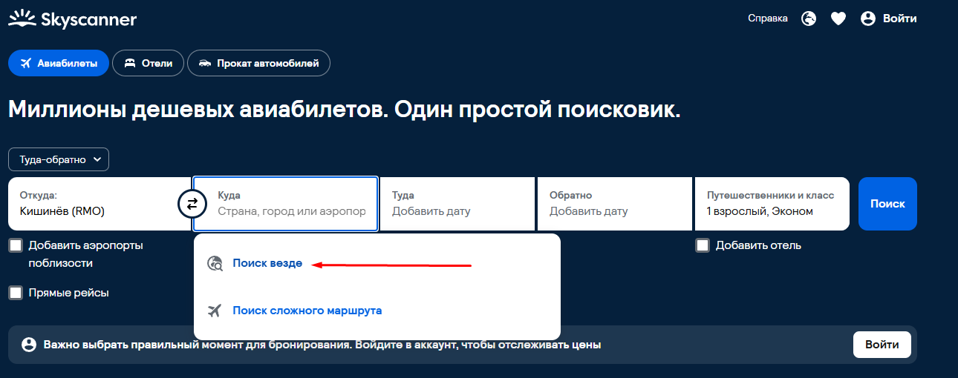Click the plane icon beside Поиск сложного маршрута
Screen dimensions: 958x378
pyautogui.click(x=215, y=311)
